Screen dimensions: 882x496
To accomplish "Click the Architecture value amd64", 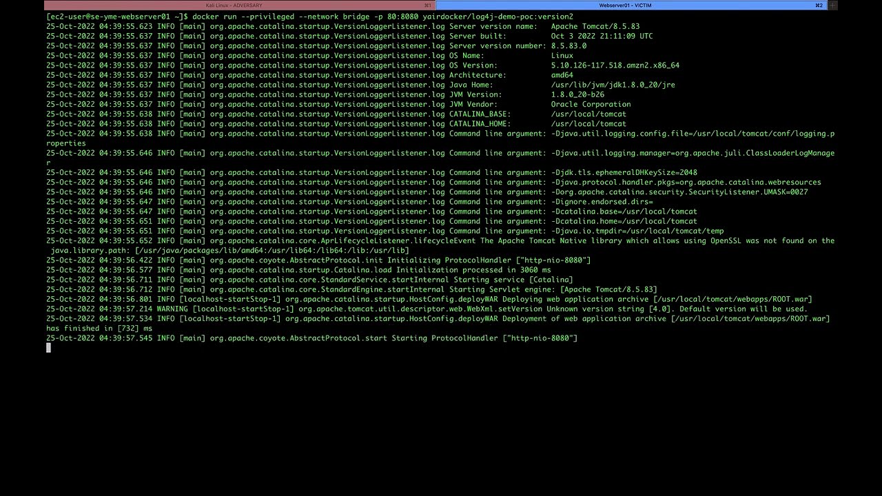I will [562, 75].
